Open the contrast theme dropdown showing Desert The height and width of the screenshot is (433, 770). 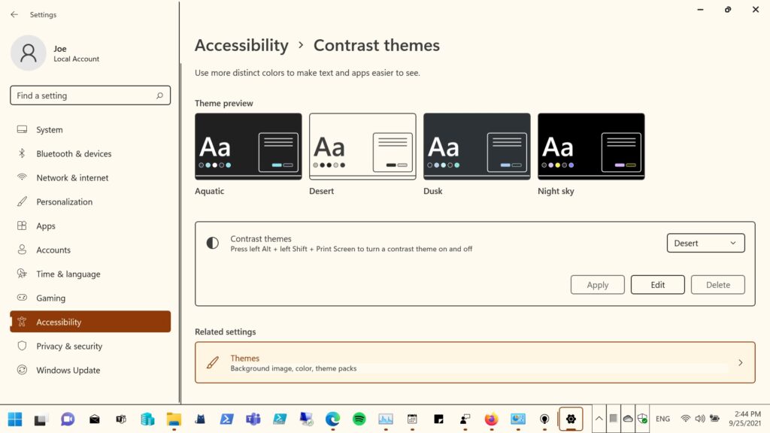coord(705,243)
